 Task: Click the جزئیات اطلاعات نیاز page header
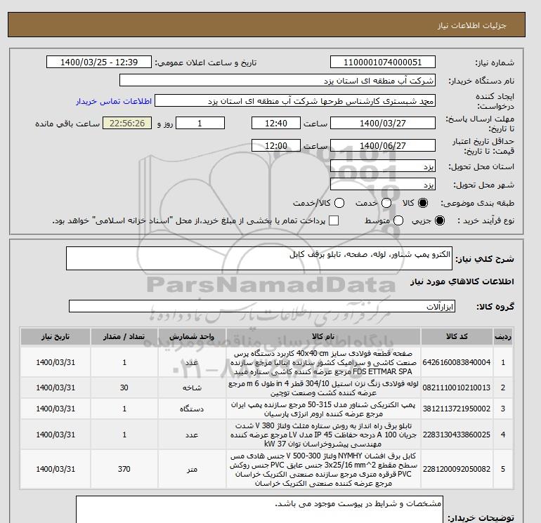tap(471, 25)
